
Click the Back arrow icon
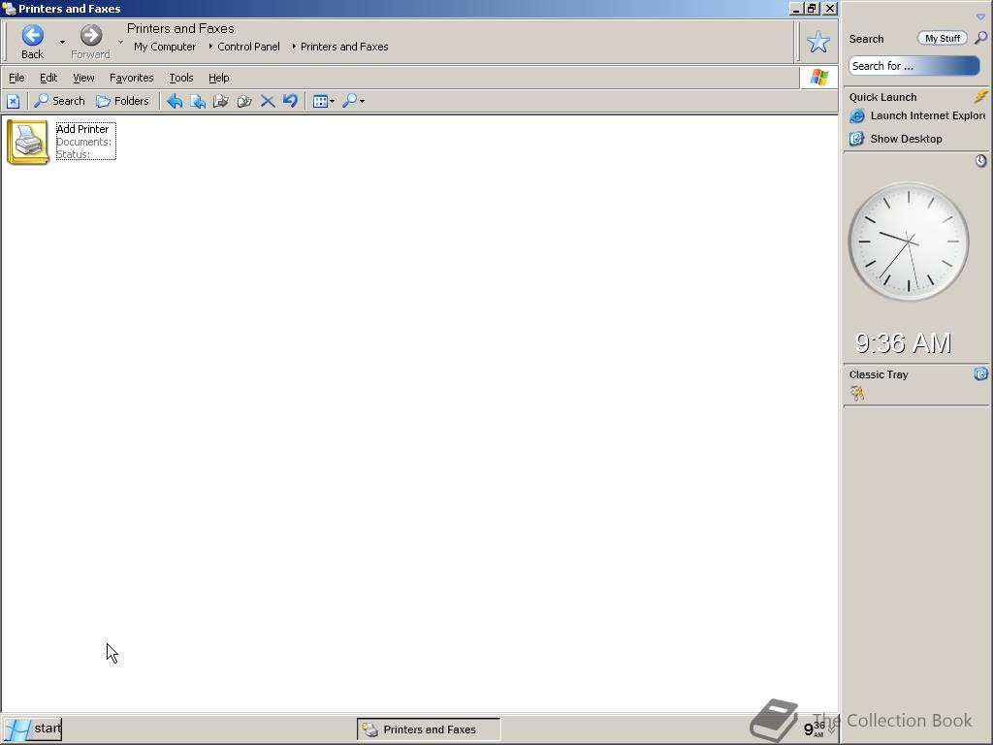[32, 35]
